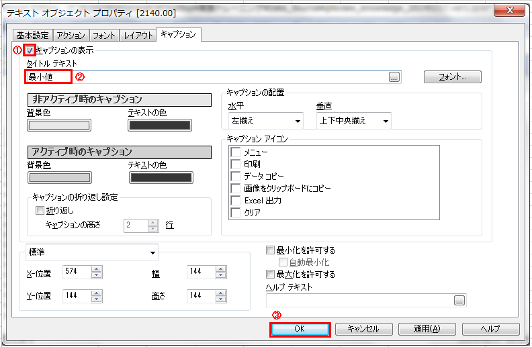Increase キャプションの高さ value

[x=153, y=223]
